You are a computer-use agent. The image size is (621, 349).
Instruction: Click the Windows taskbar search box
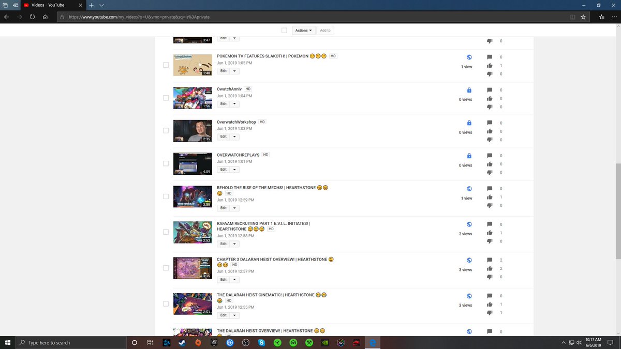point(71,342)
